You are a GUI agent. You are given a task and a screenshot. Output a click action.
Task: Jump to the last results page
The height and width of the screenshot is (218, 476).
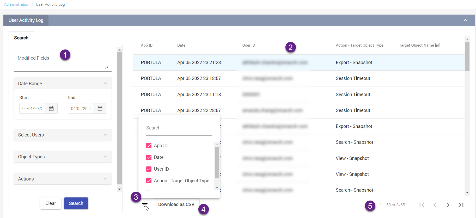click(461, 205)
